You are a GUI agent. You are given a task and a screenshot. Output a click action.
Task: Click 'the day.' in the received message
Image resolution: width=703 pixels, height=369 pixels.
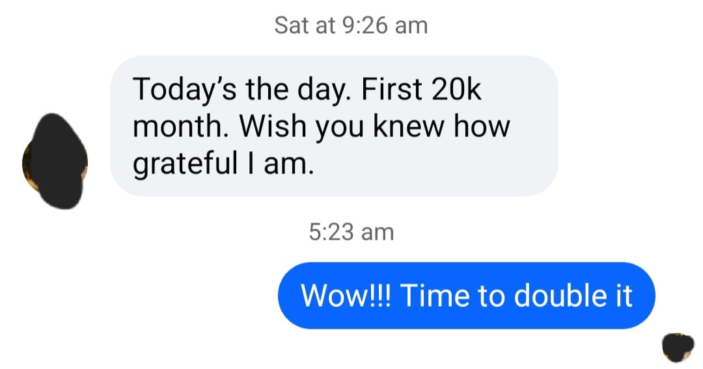tap(297, 90)
